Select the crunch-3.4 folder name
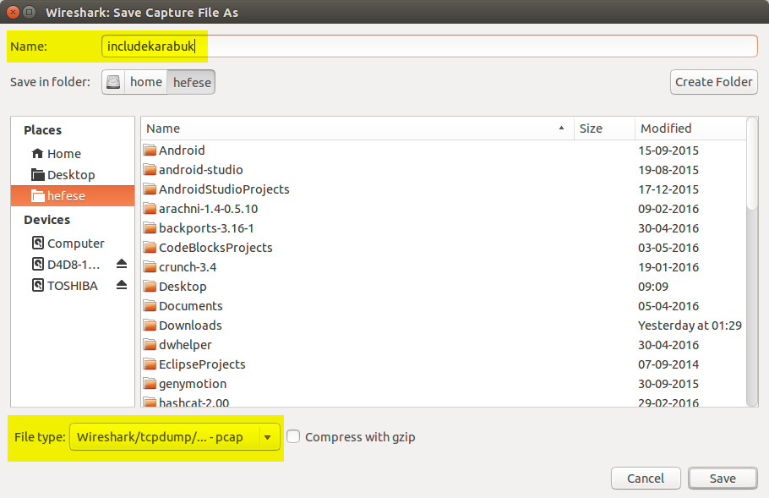The height and width of the screenshot is (498, 769). 188,267
